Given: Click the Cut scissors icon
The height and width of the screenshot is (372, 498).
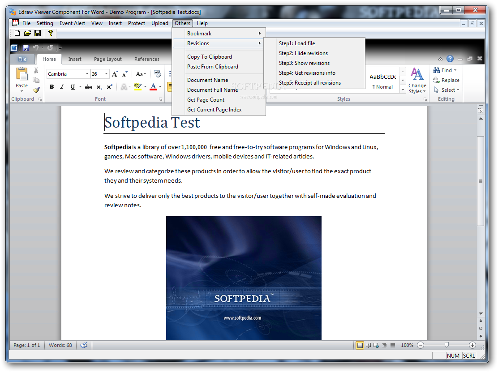Looking at the screenshot, I should pyautogui.click(x=36, y=70).
